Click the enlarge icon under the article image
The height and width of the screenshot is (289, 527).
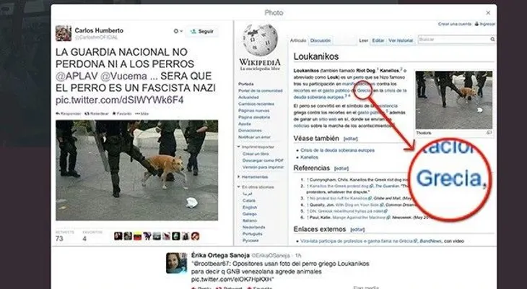489,133
